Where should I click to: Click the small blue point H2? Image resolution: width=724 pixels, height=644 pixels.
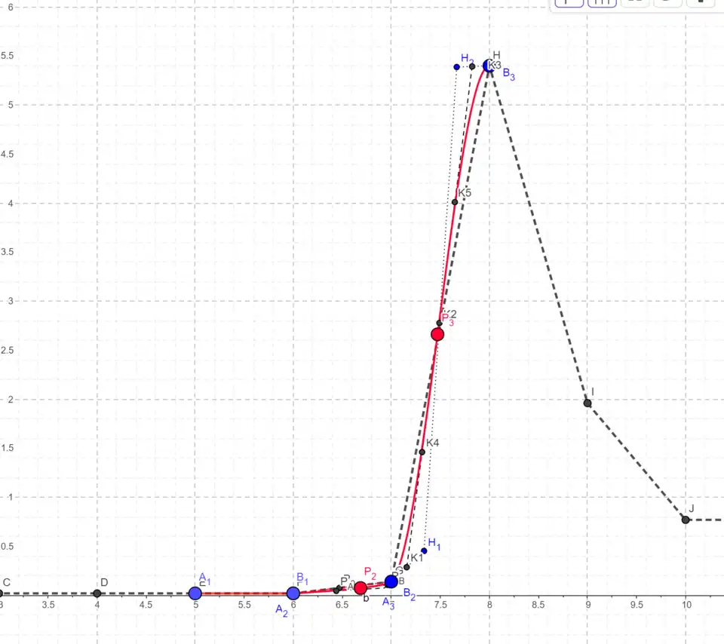tap(457, 67)
